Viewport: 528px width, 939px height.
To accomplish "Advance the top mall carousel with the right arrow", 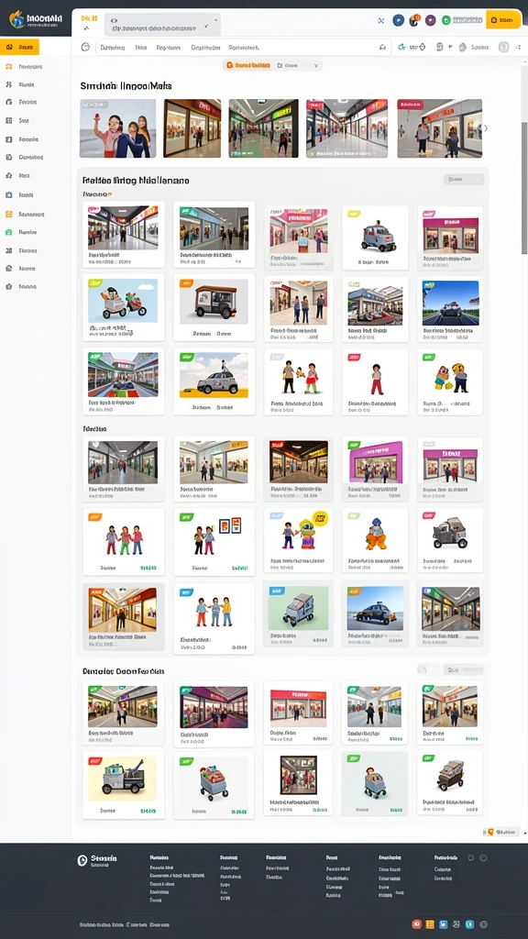I will 486,128.
